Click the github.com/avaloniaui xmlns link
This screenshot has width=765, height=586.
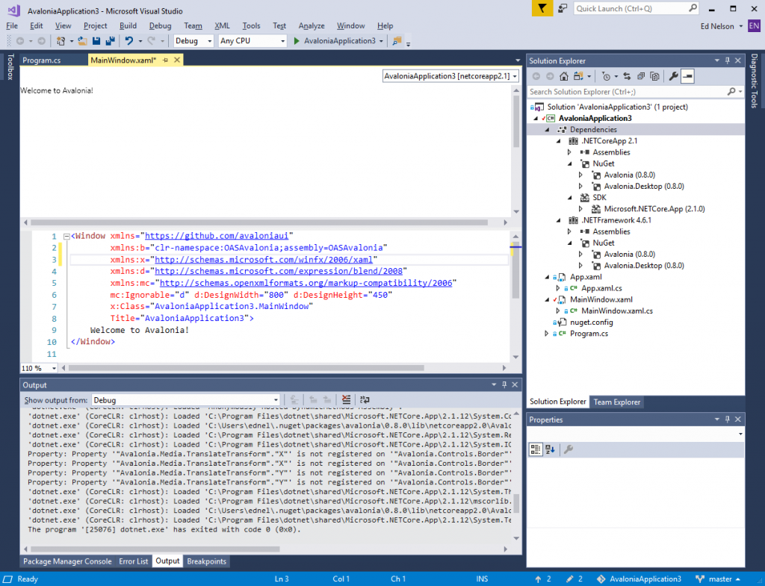point(216,235)
